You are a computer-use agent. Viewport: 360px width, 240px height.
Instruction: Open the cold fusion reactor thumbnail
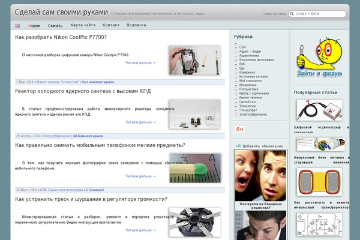tap(194, 114)
